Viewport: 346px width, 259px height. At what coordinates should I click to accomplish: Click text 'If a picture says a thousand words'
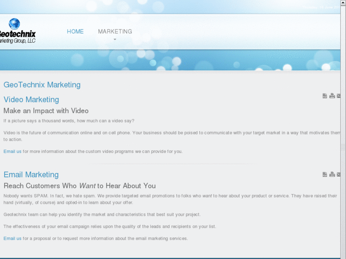click(39, 121)
